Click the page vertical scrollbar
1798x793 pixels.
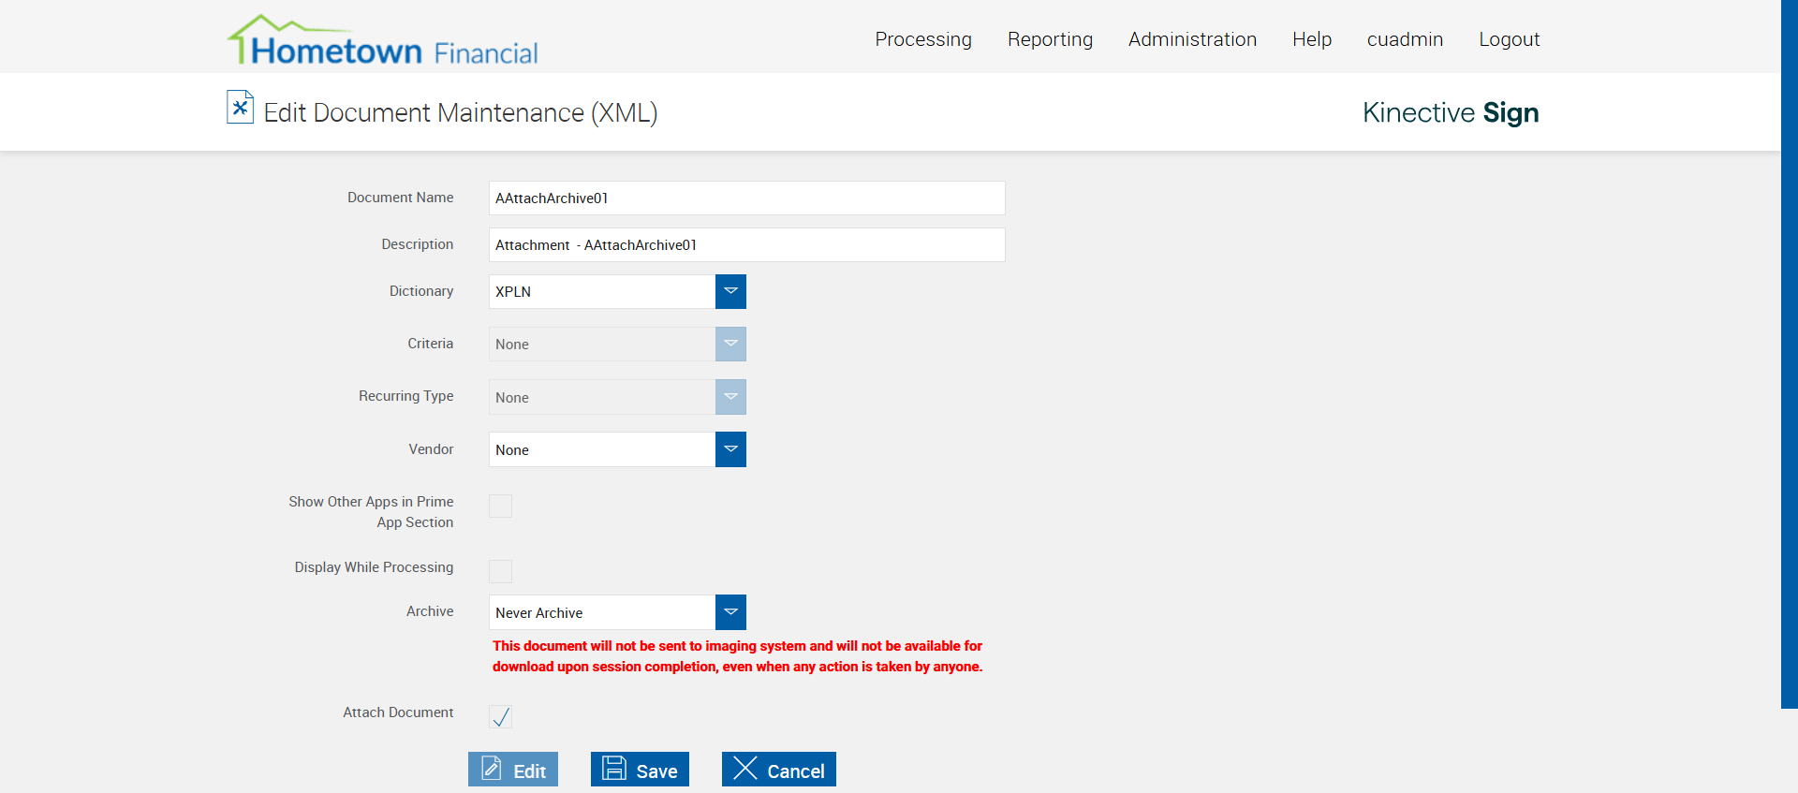tap(1789, 354)
